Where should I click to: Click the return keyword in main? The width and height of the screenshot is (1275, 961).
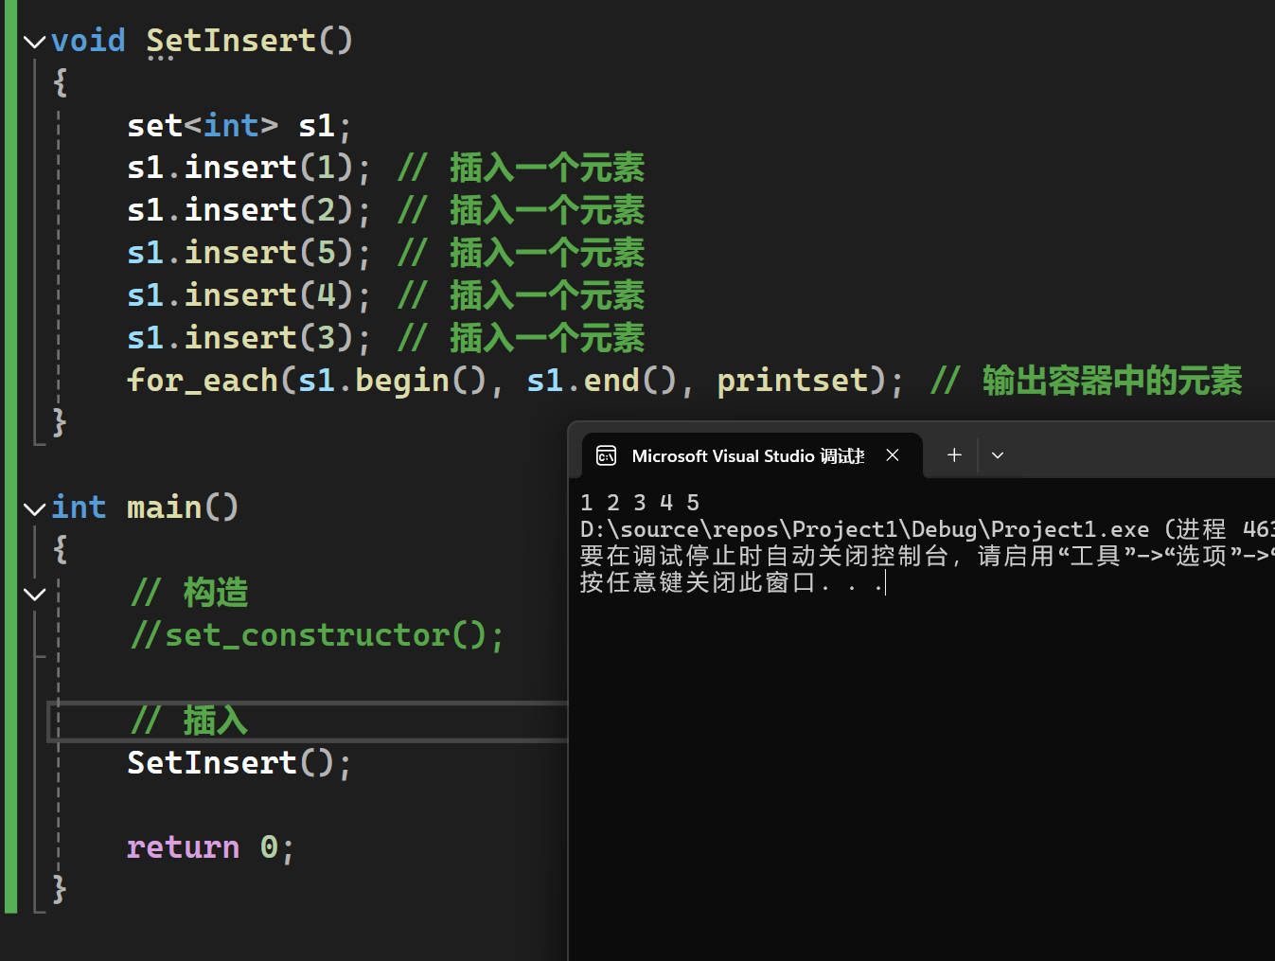[183, 847]
